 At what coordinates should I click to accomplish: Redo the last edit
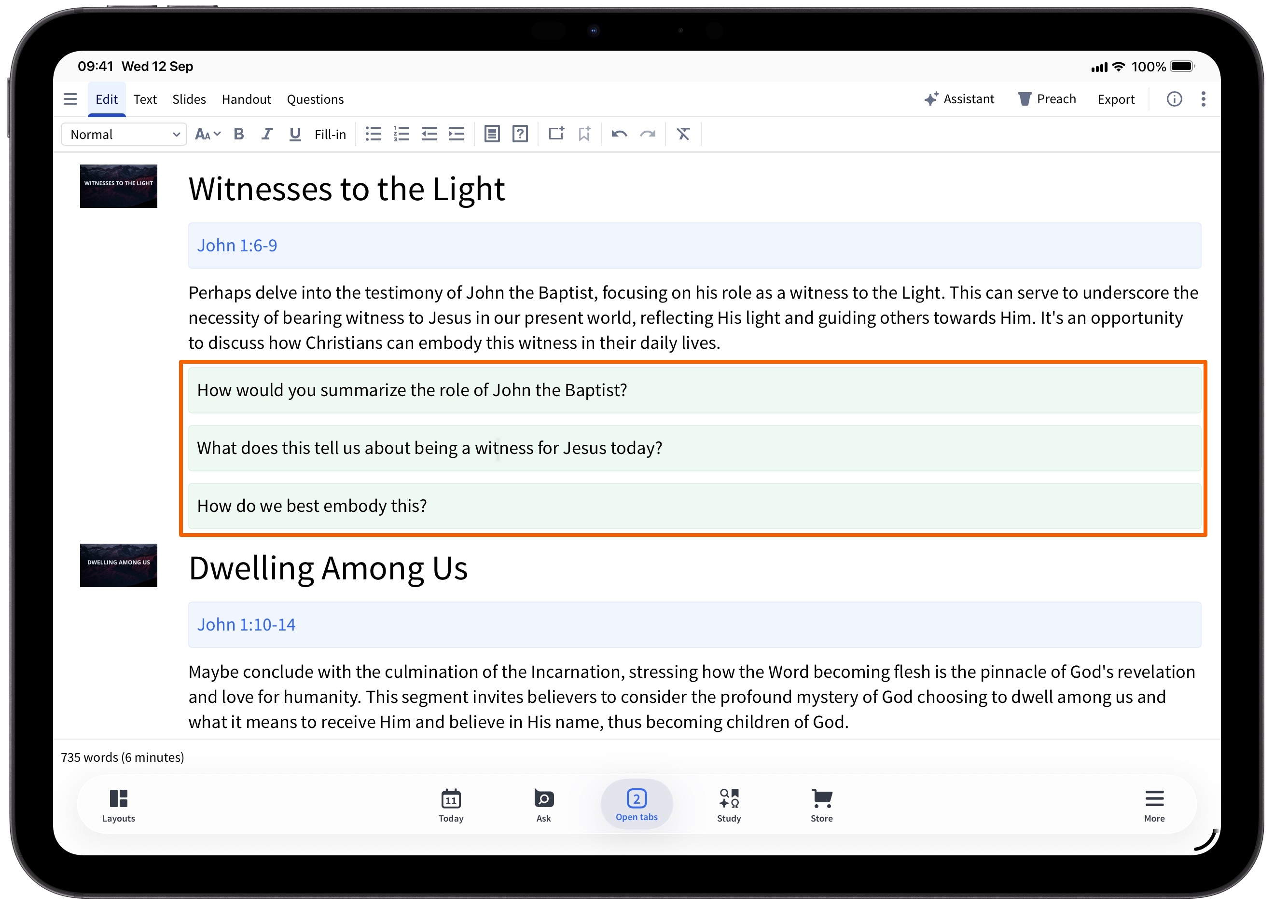coord(647,135)
